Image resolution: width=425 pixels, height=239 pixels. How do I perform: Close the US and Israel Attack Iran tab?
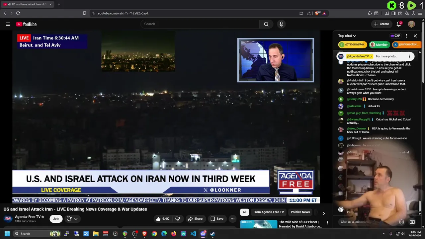pos(50,4)
